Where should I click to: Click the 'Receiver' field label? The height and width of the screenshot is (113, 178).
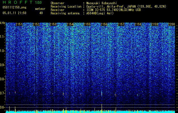57,10
